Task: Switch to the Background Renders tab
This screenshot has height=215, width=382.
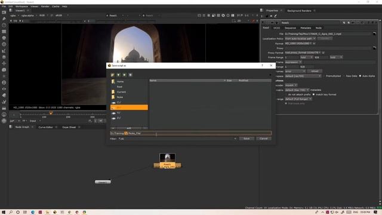Action: tap(299, 11)
